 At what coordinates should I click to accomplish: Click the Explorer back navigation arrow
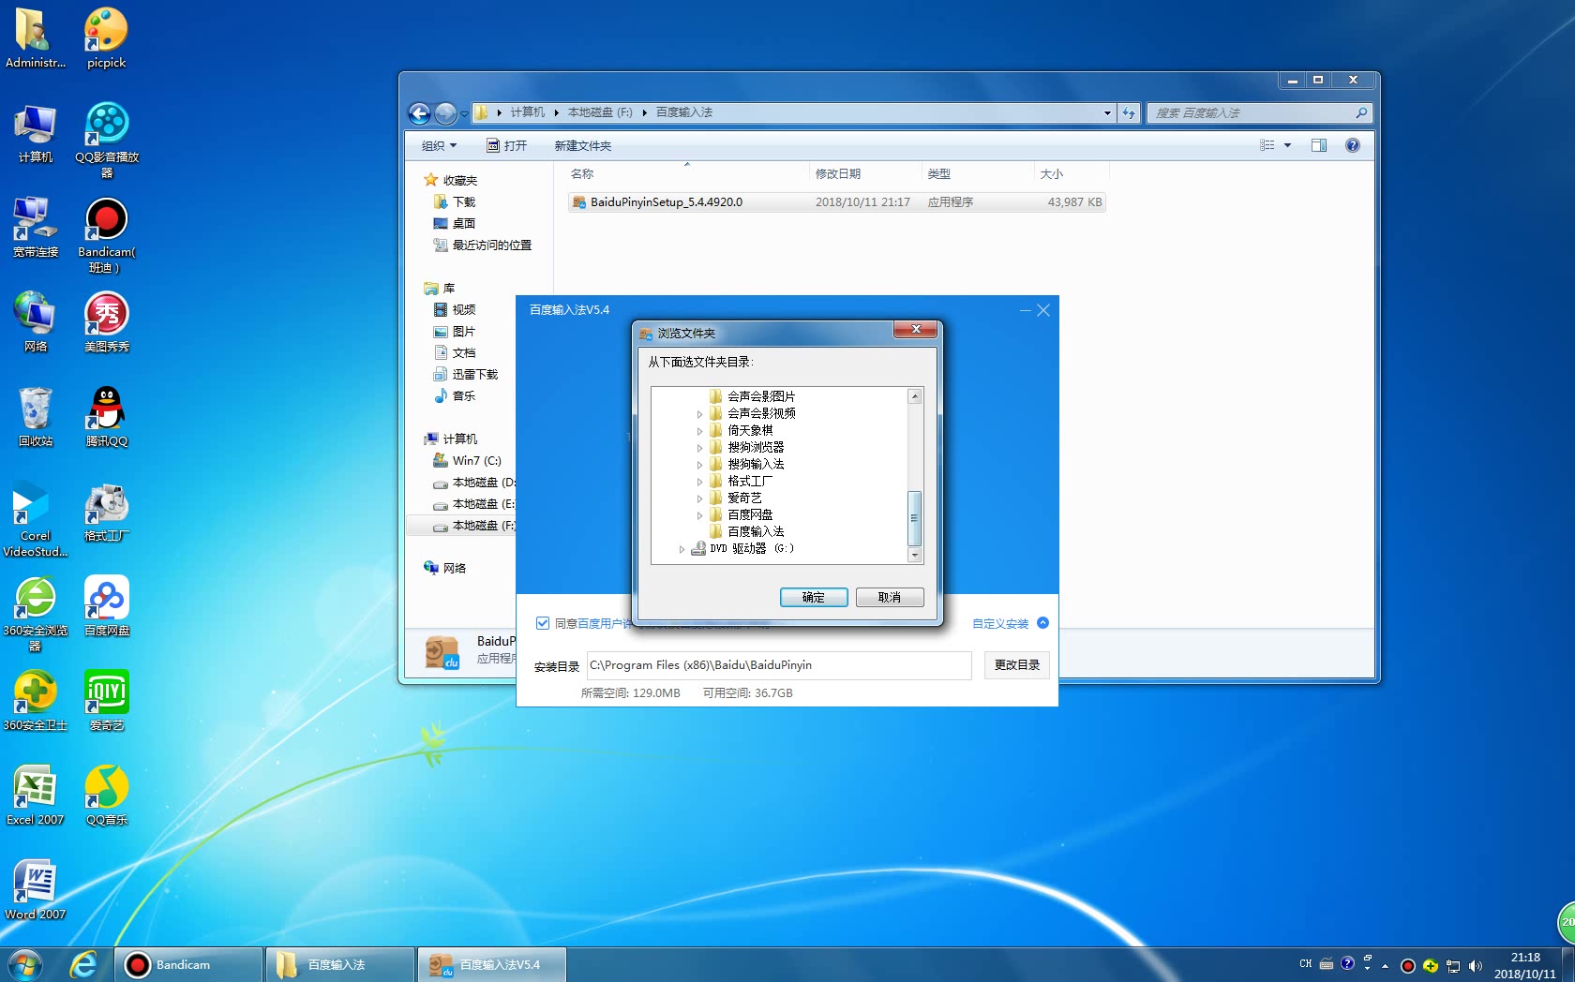(419, 113)
